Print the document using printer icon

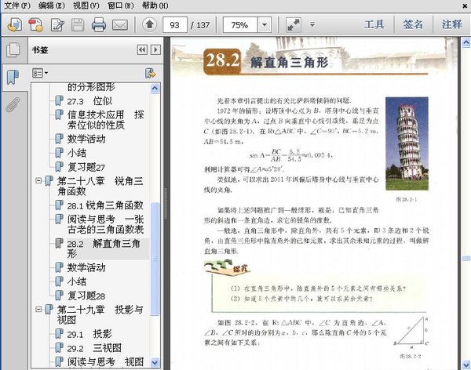(99, 25)
